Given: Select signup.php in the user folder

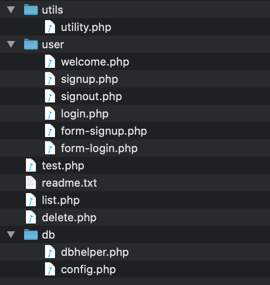Looking at the screenshot, I should pos(135,79).
